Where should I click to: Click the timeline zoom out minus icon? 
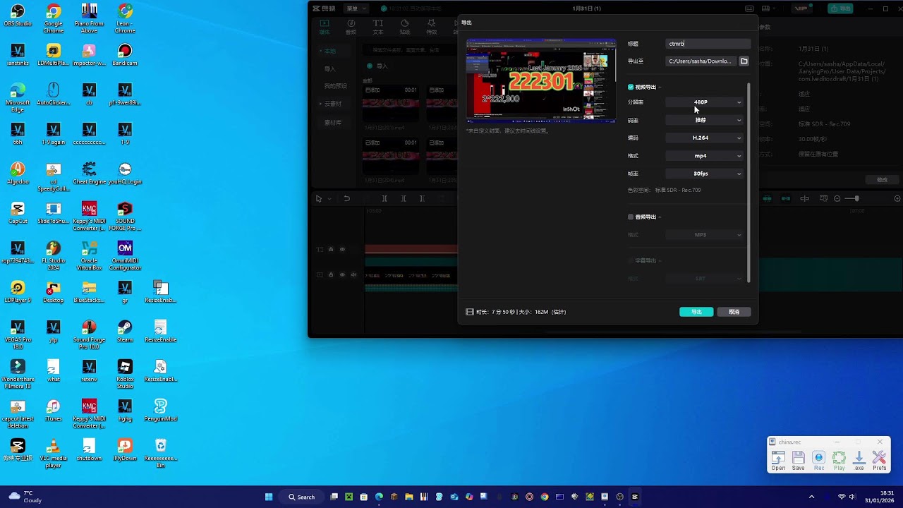point(837,199)
